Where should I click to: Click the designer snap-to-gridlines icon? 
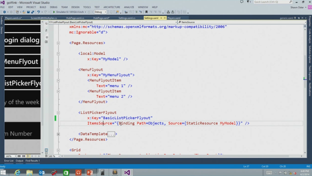[x=23, y=156]
